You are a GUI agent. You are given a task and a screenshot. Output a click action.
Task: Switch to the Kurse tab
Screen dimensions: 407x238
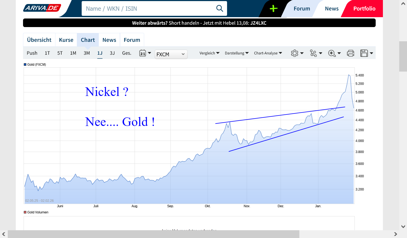point(66,40)
